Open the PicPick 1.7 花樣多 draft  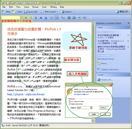pyautogui.click(x=109, y=36)
